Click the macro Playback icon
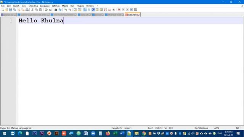Image resolution: width=244 pixels, height=137 pixels. click(x=127, y=10)
